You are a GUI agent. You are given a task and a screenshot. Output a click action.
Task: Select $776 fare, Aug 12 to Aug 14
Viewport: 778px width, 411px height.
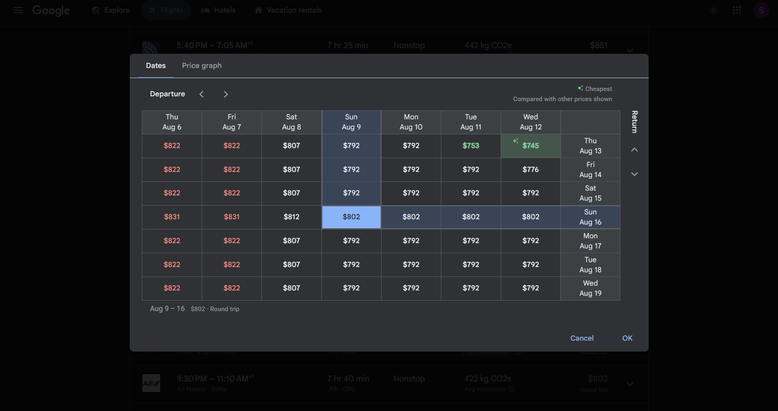coord(531,169)
